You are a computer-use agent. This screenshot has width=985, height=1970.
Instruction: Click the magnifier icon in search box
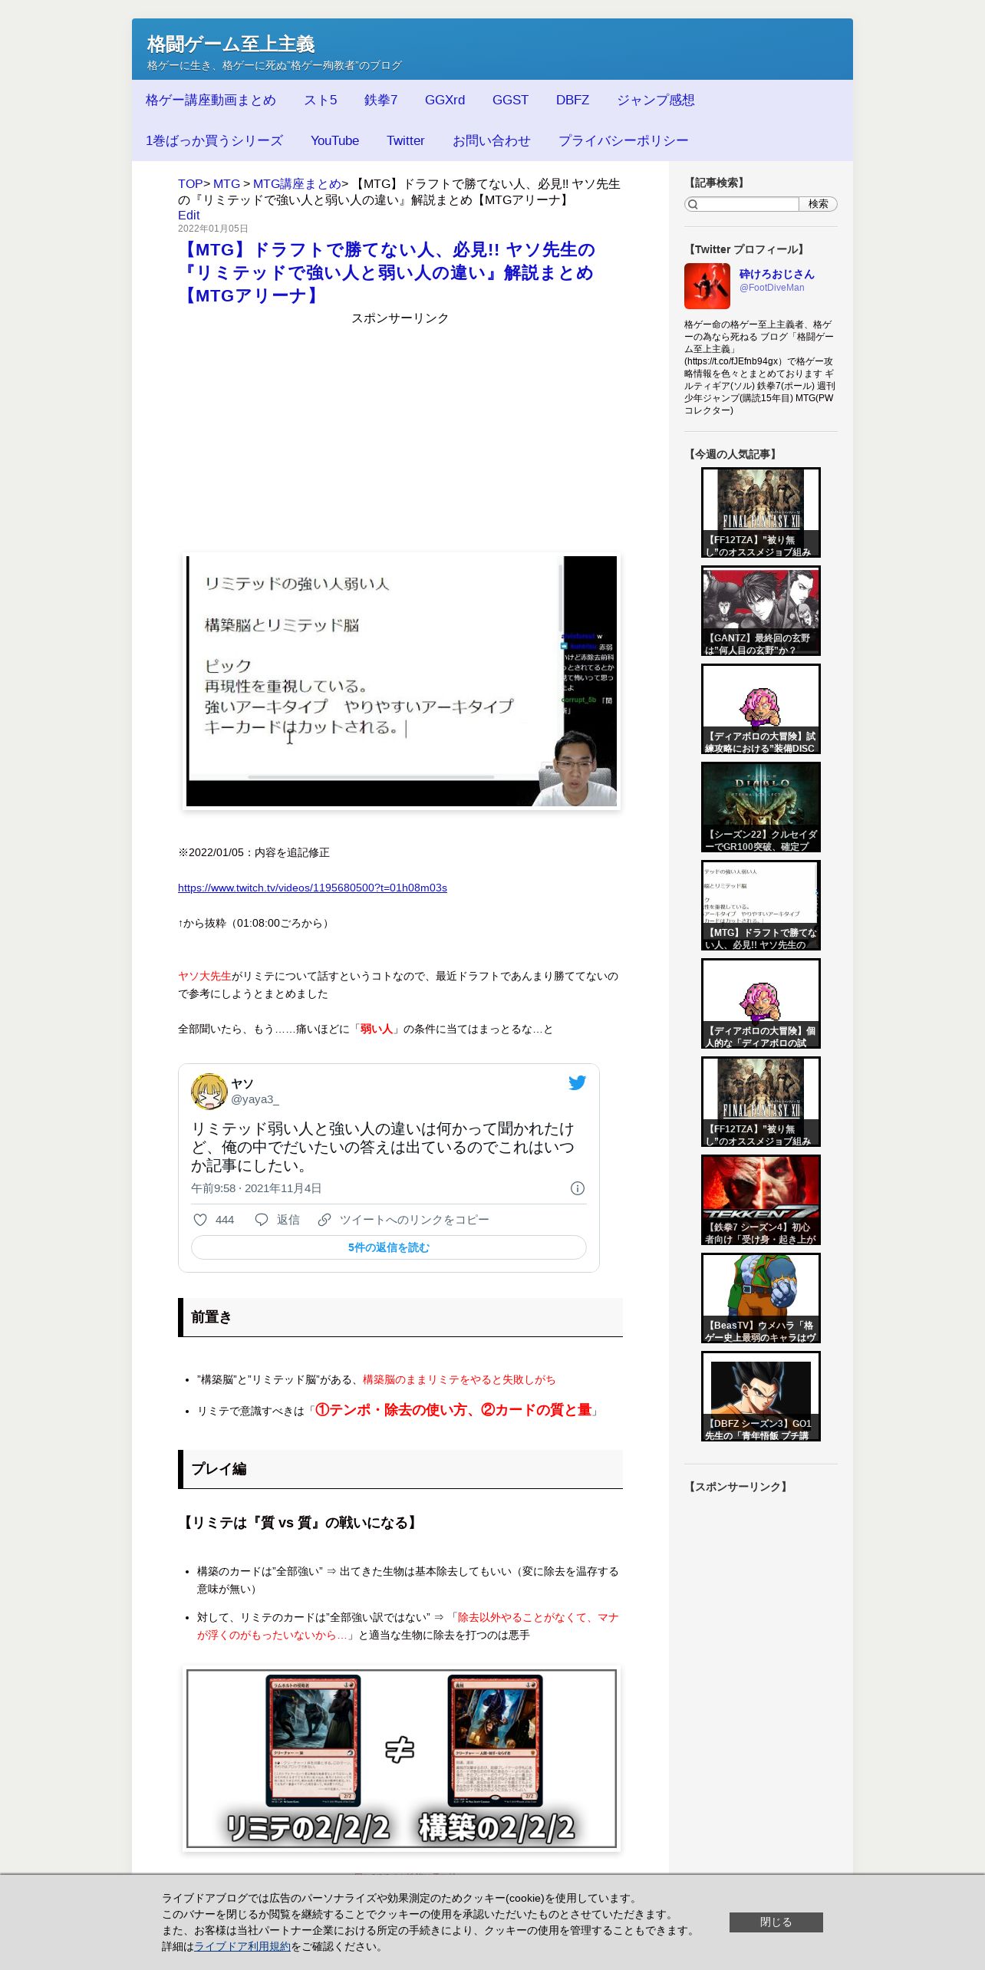tap(693, 204)
